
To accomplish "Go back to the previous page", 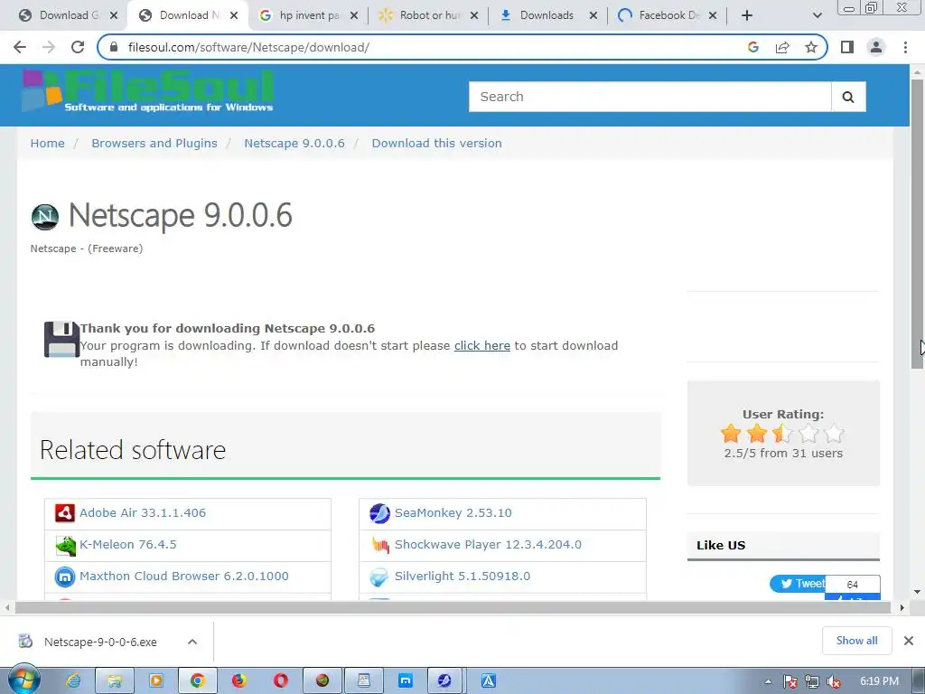I will [20, 47].
